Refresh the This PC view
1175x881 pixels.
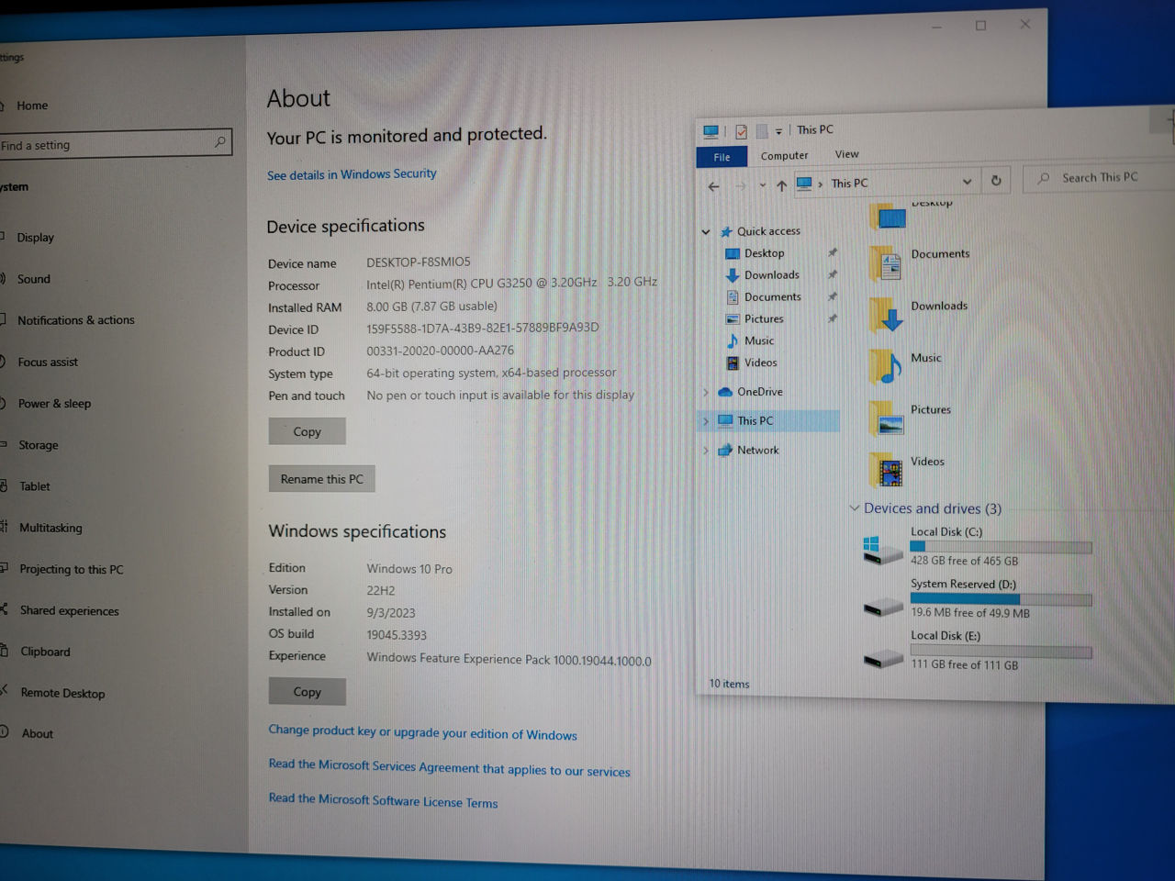(996, 181)
